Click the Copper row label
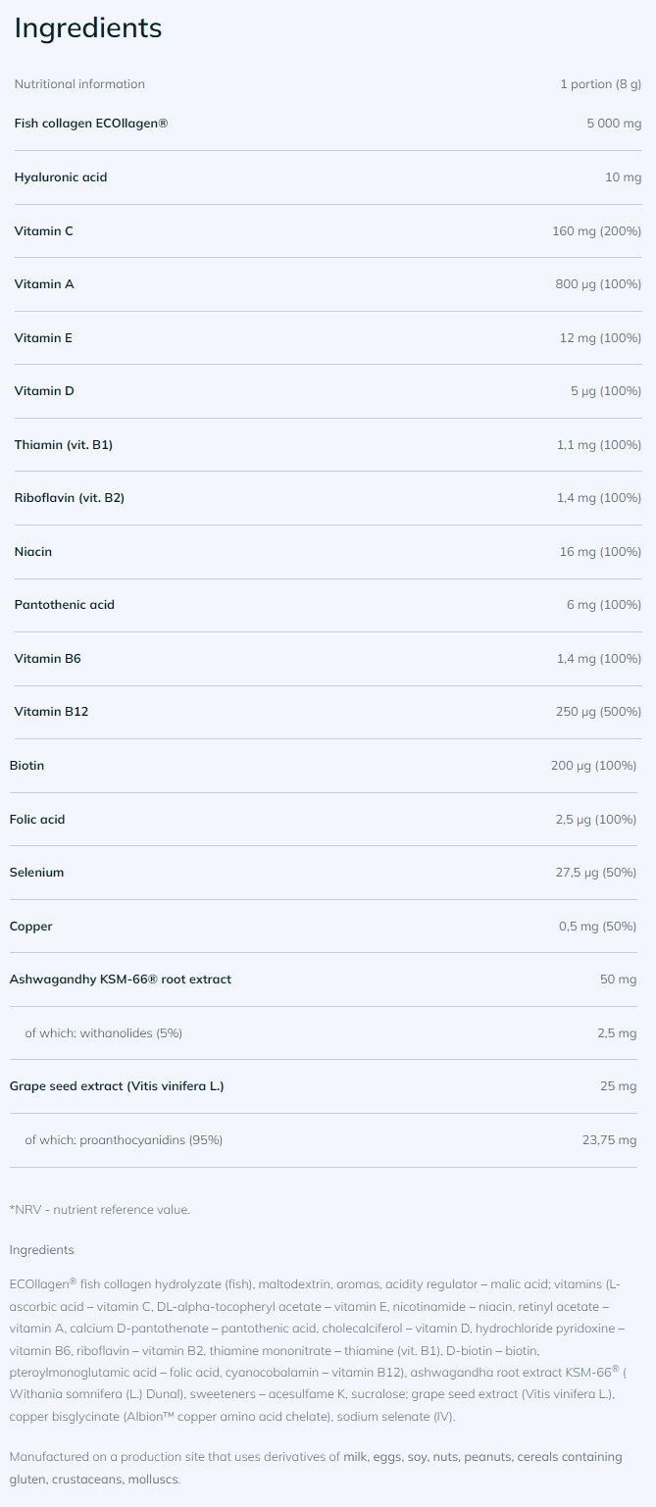656x1507 pixels. pos(30,927)
